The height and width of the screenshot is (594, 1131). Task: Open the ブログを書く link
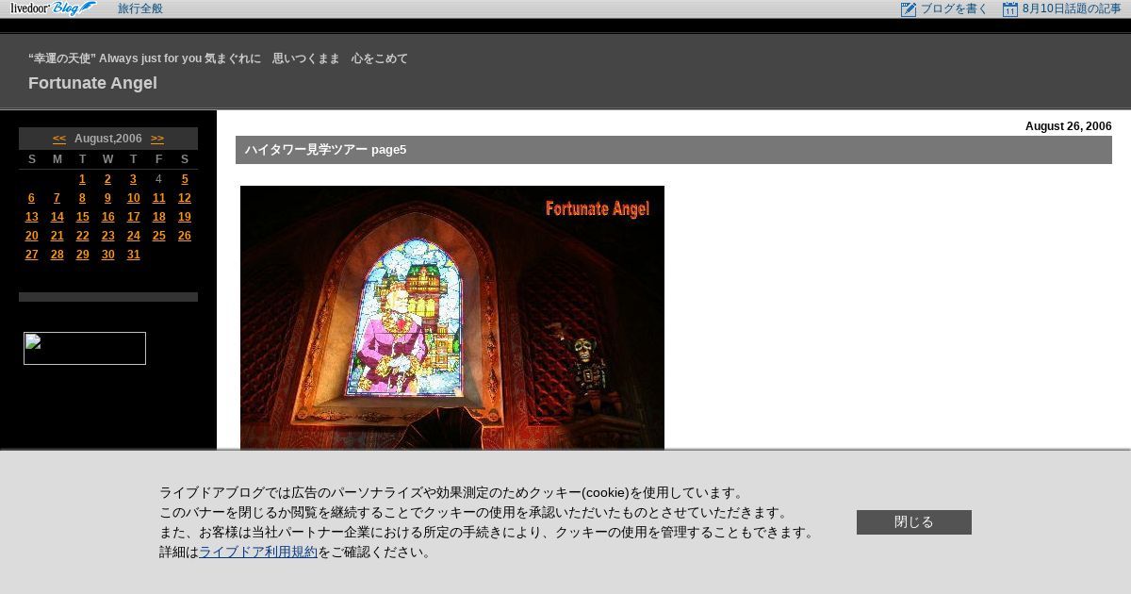(954, 8)
